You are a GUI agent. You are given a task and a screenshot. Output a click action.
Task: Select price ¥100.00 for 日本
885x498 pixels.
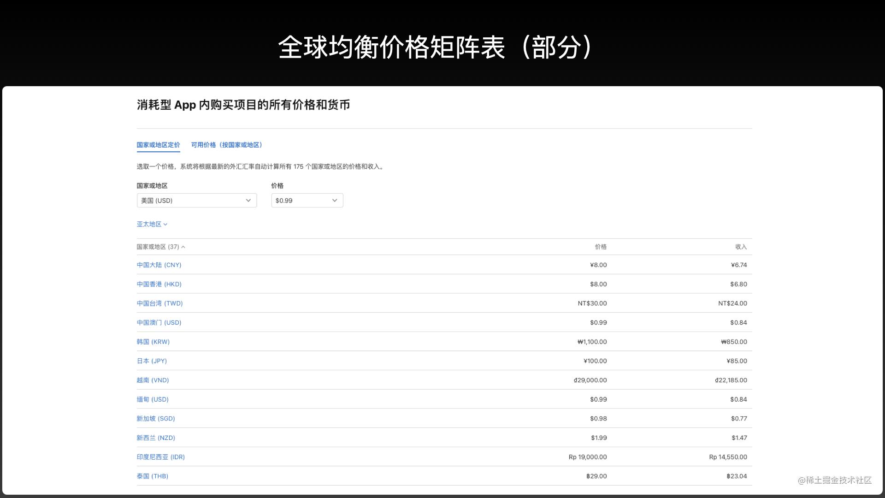[595, 361]
